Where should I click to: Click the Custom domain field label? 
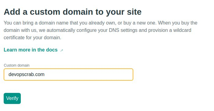[17, 65]
